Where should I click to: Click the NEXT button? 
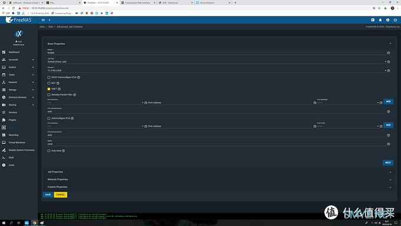point(388,162)
